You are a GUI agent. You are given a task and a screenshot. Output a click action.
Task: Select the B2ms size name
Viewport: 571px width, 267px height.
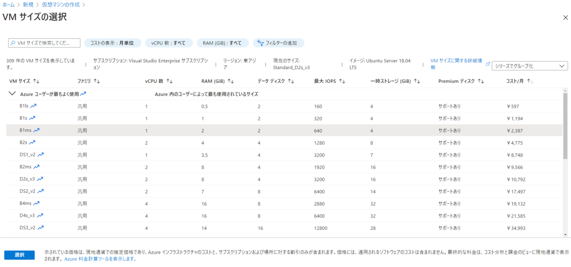point(26,167)
